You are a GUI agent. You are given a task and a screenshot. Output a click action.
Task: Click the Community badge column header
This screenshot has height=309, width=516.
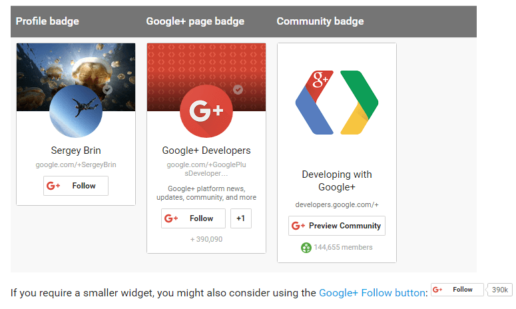320,21
